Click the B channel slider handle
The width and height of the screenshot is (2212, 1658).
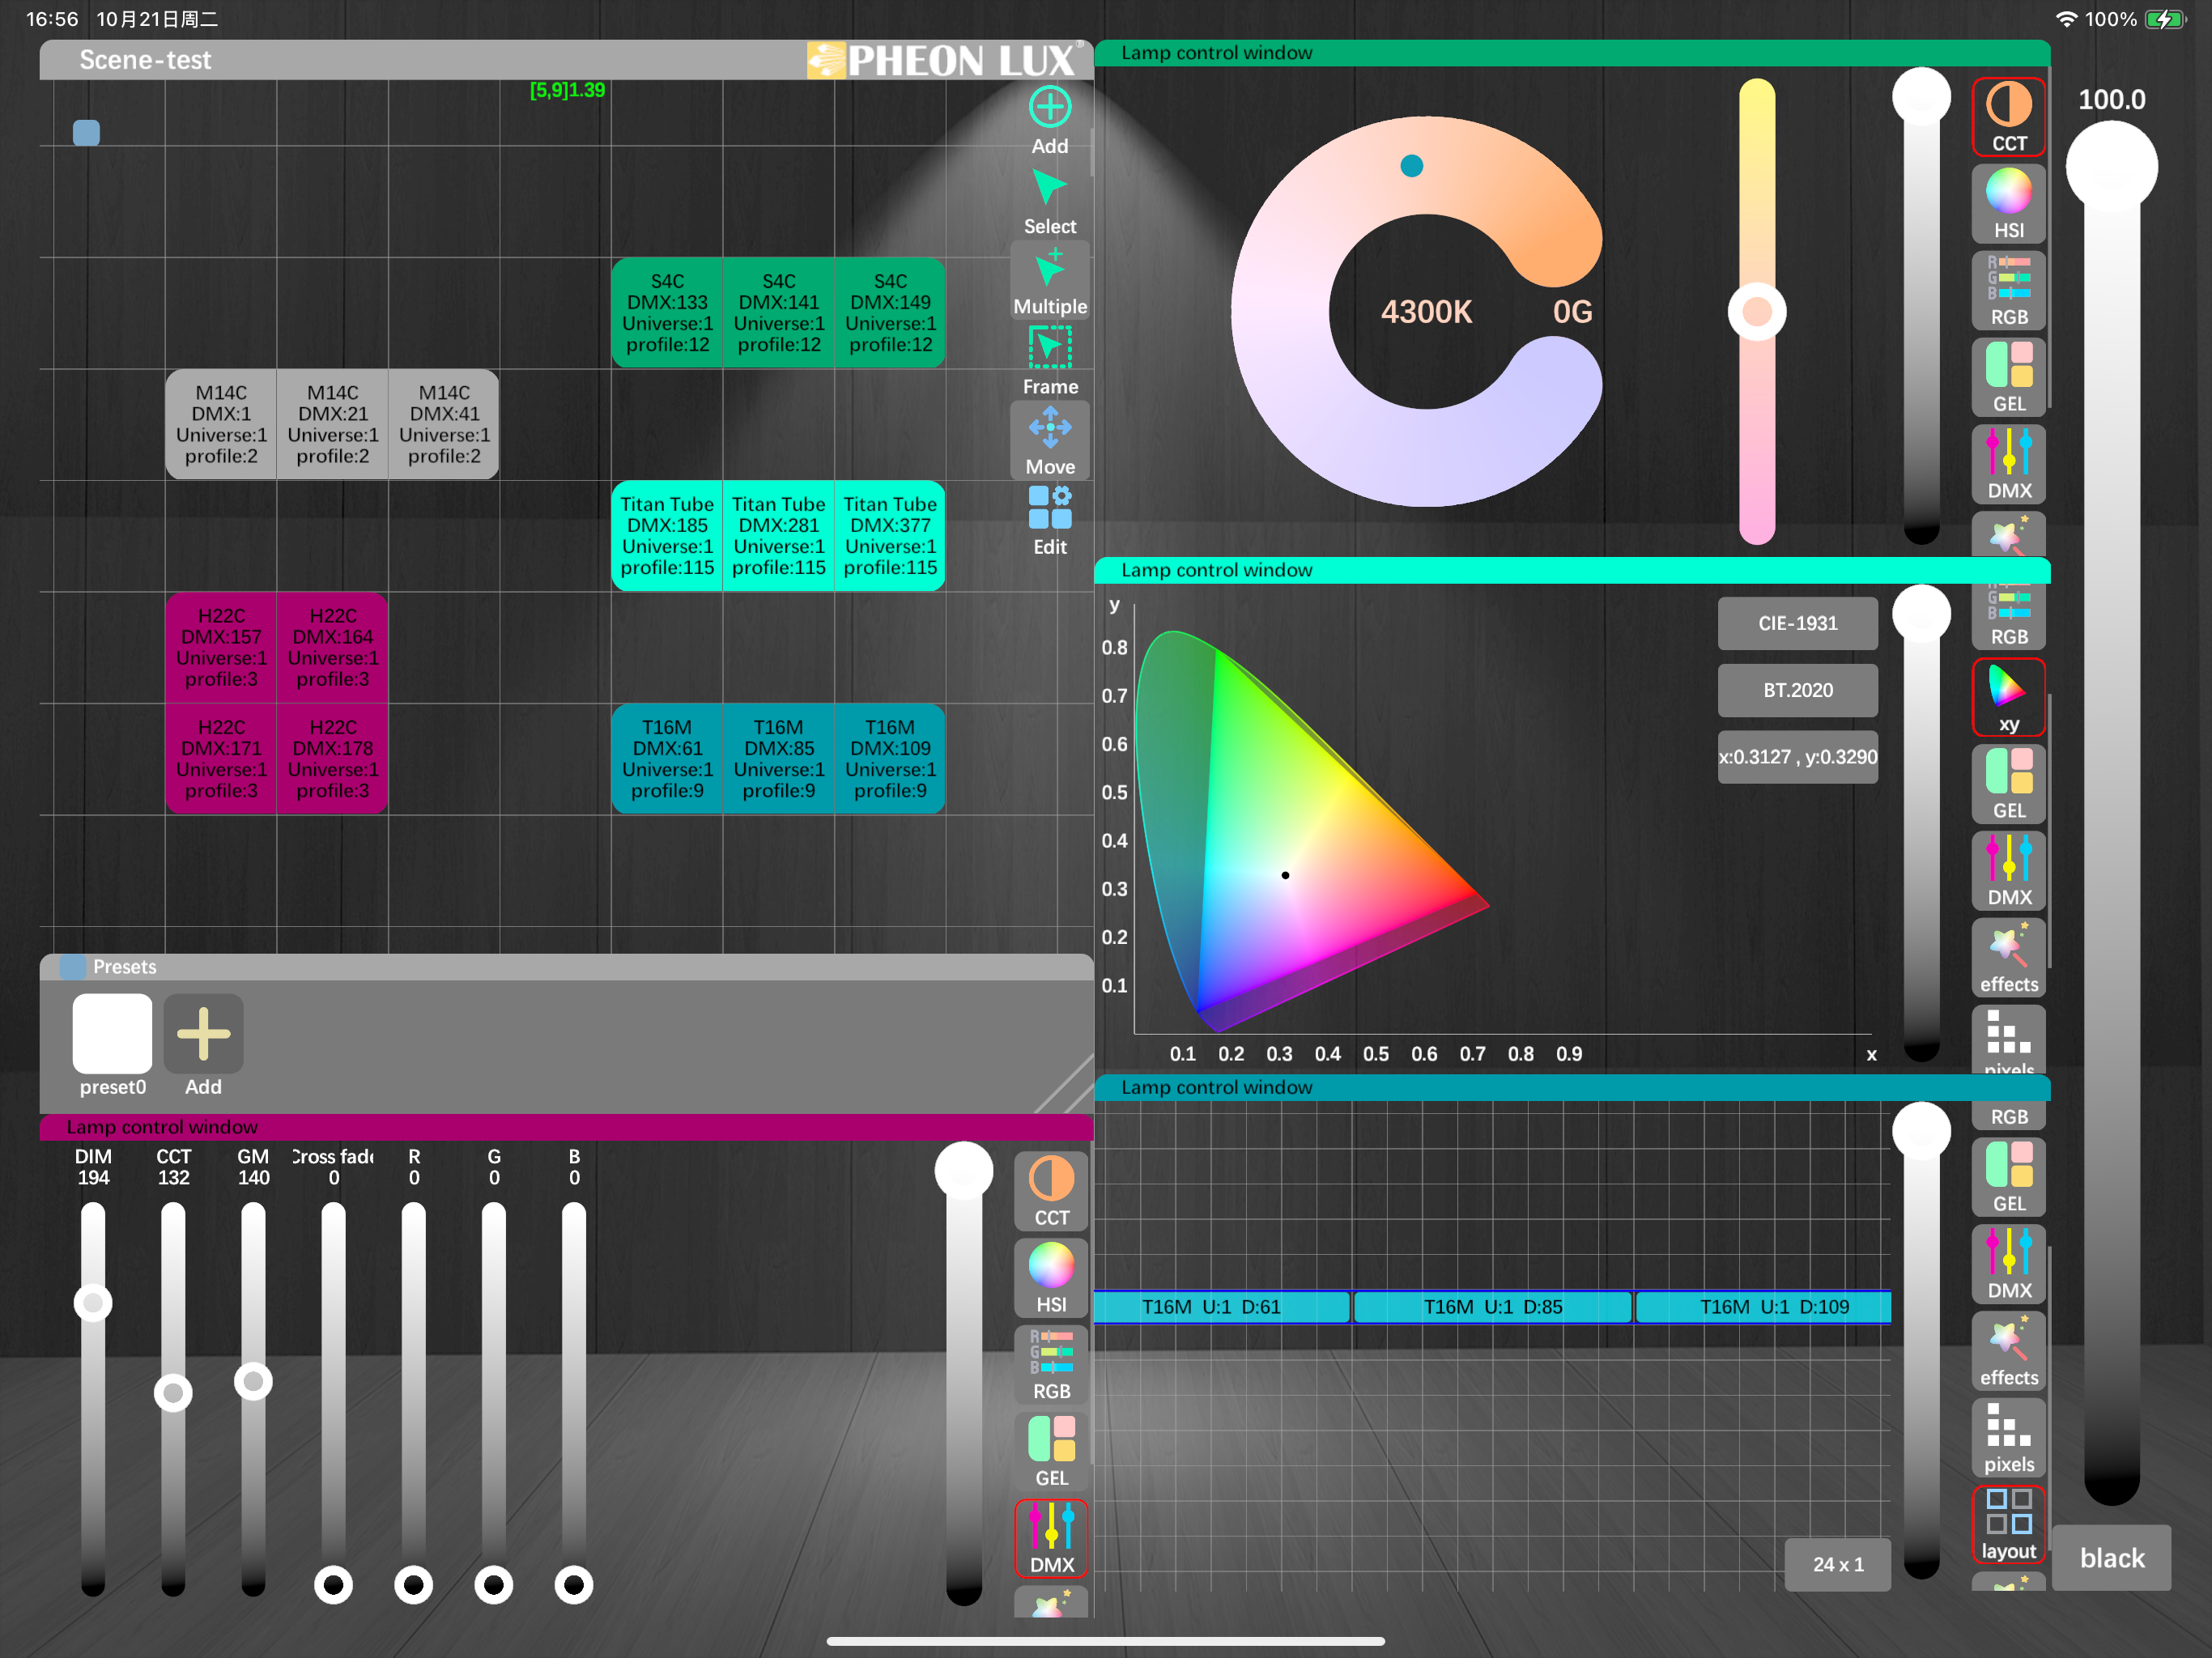coord(573,1584)
